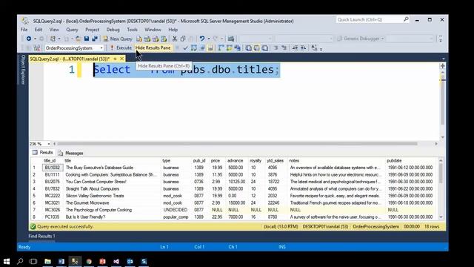Screen dimensions: 474x267
Task: Specify values for template parameters
Action: [x=314, y=47]
